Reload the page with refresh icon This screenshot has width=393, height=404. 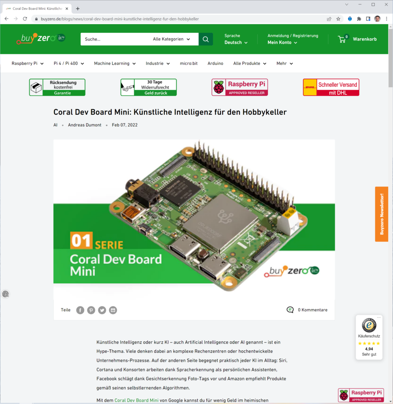pyautogui.click(x=25, y=19)
